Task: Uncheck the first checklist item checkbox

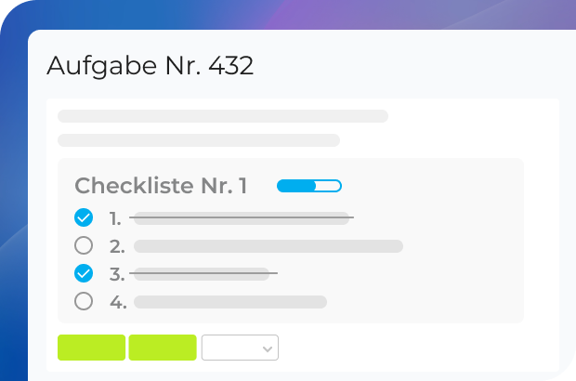Action: (84, 218)
